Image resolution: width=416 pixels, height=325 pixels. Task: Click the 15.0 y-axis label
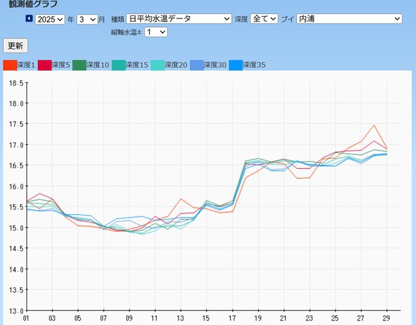[x=17, y=228]
